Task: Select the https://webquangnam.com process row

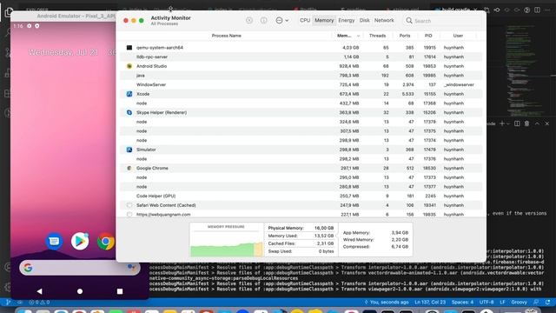Action: (301, 215)
